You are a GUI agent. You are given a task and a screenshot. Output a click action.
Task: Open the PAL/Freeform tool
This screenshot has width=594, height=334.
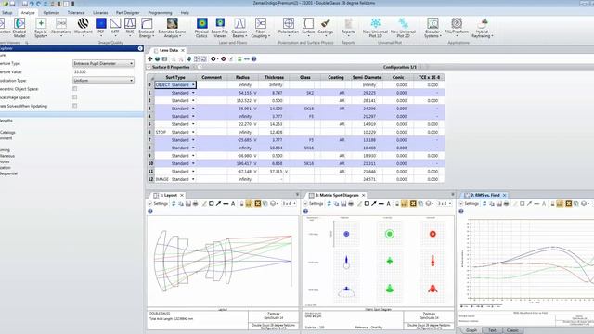[457, 27]
